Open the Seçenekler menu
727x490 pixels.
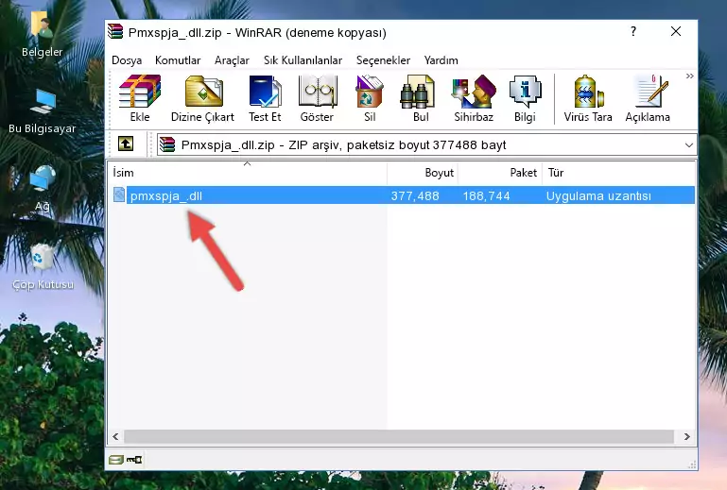pyautogui.click(x=383, y=60)
